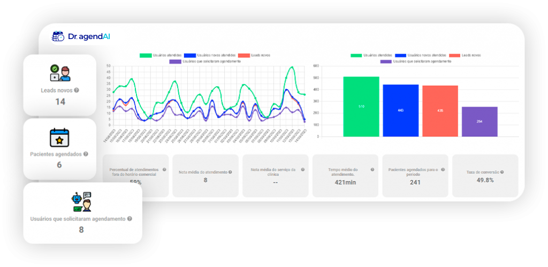Screen dimensions: 548x267
Task: Click the Leads novos person icon
Action: [60, 73]
